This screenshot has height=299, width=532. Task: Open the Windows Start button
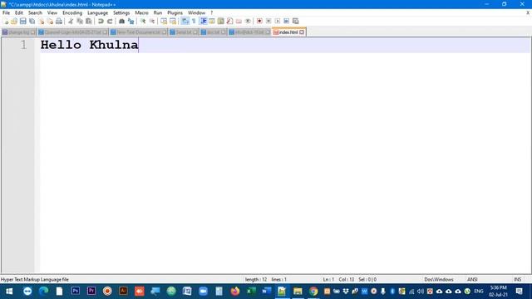9,292
